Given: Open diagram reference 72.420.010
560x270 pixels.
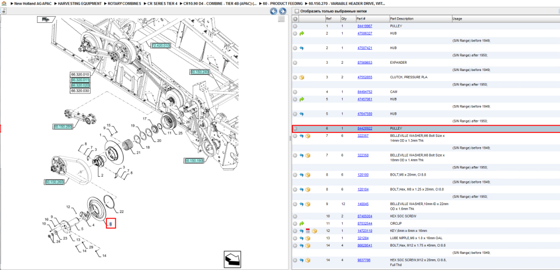Looking at the screenshot, I should click(161, 46).
